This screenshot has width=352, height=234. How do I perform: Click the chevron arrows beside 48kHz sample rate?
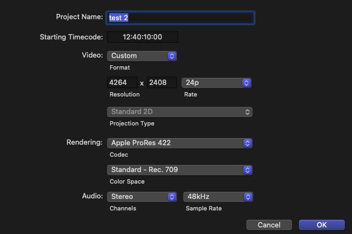(x=247, y=196)
